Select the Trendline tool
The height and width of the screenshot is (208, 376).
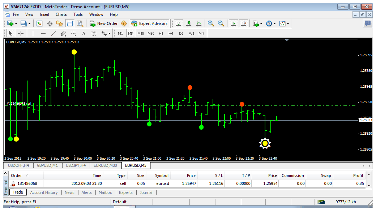tap(54, 33)
